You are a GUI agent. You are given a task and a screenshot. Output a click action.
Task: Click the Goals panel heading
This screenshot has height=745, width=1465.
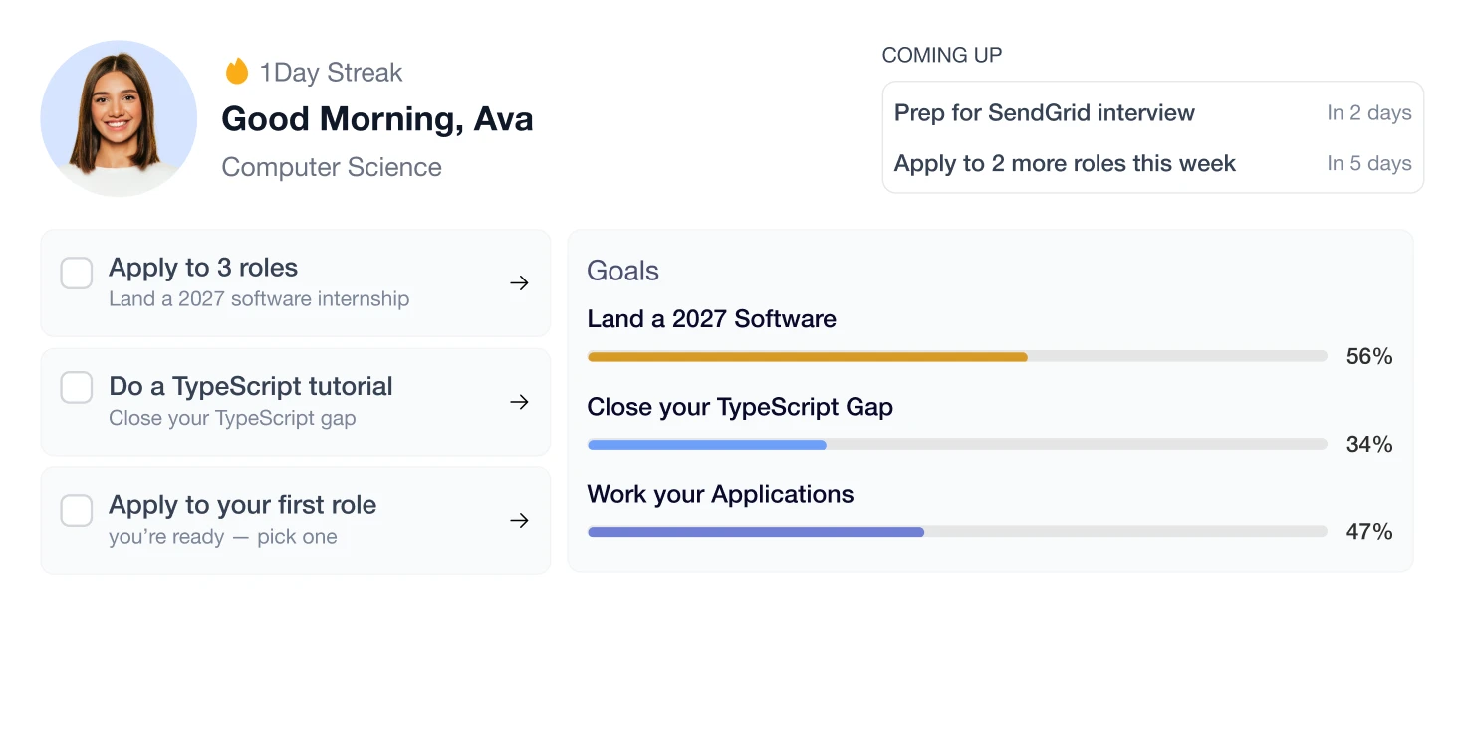pos(623,271)
